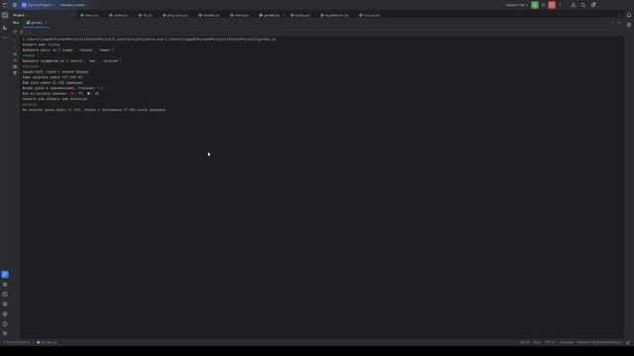Click the Print console output icon
The image size is (634, 356).
(x=15, y=66)
